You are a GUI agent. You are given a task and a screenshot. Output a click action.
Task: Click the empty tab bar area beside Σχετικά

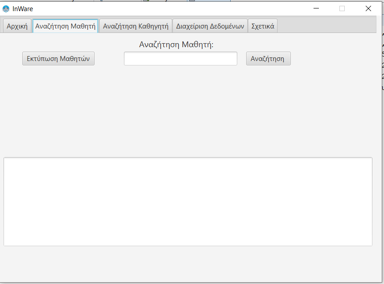pyautogui.click(x=321, y=26)
